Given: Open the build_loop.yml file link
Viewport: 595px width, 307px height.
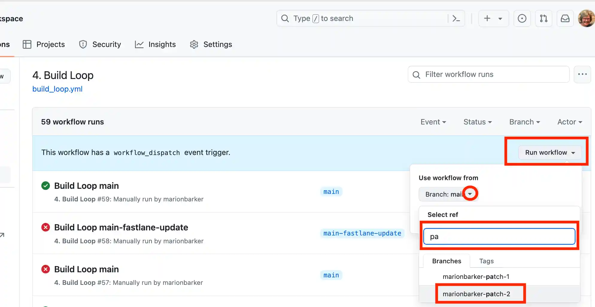Looking at the screenshot, I should click(57, 89).
